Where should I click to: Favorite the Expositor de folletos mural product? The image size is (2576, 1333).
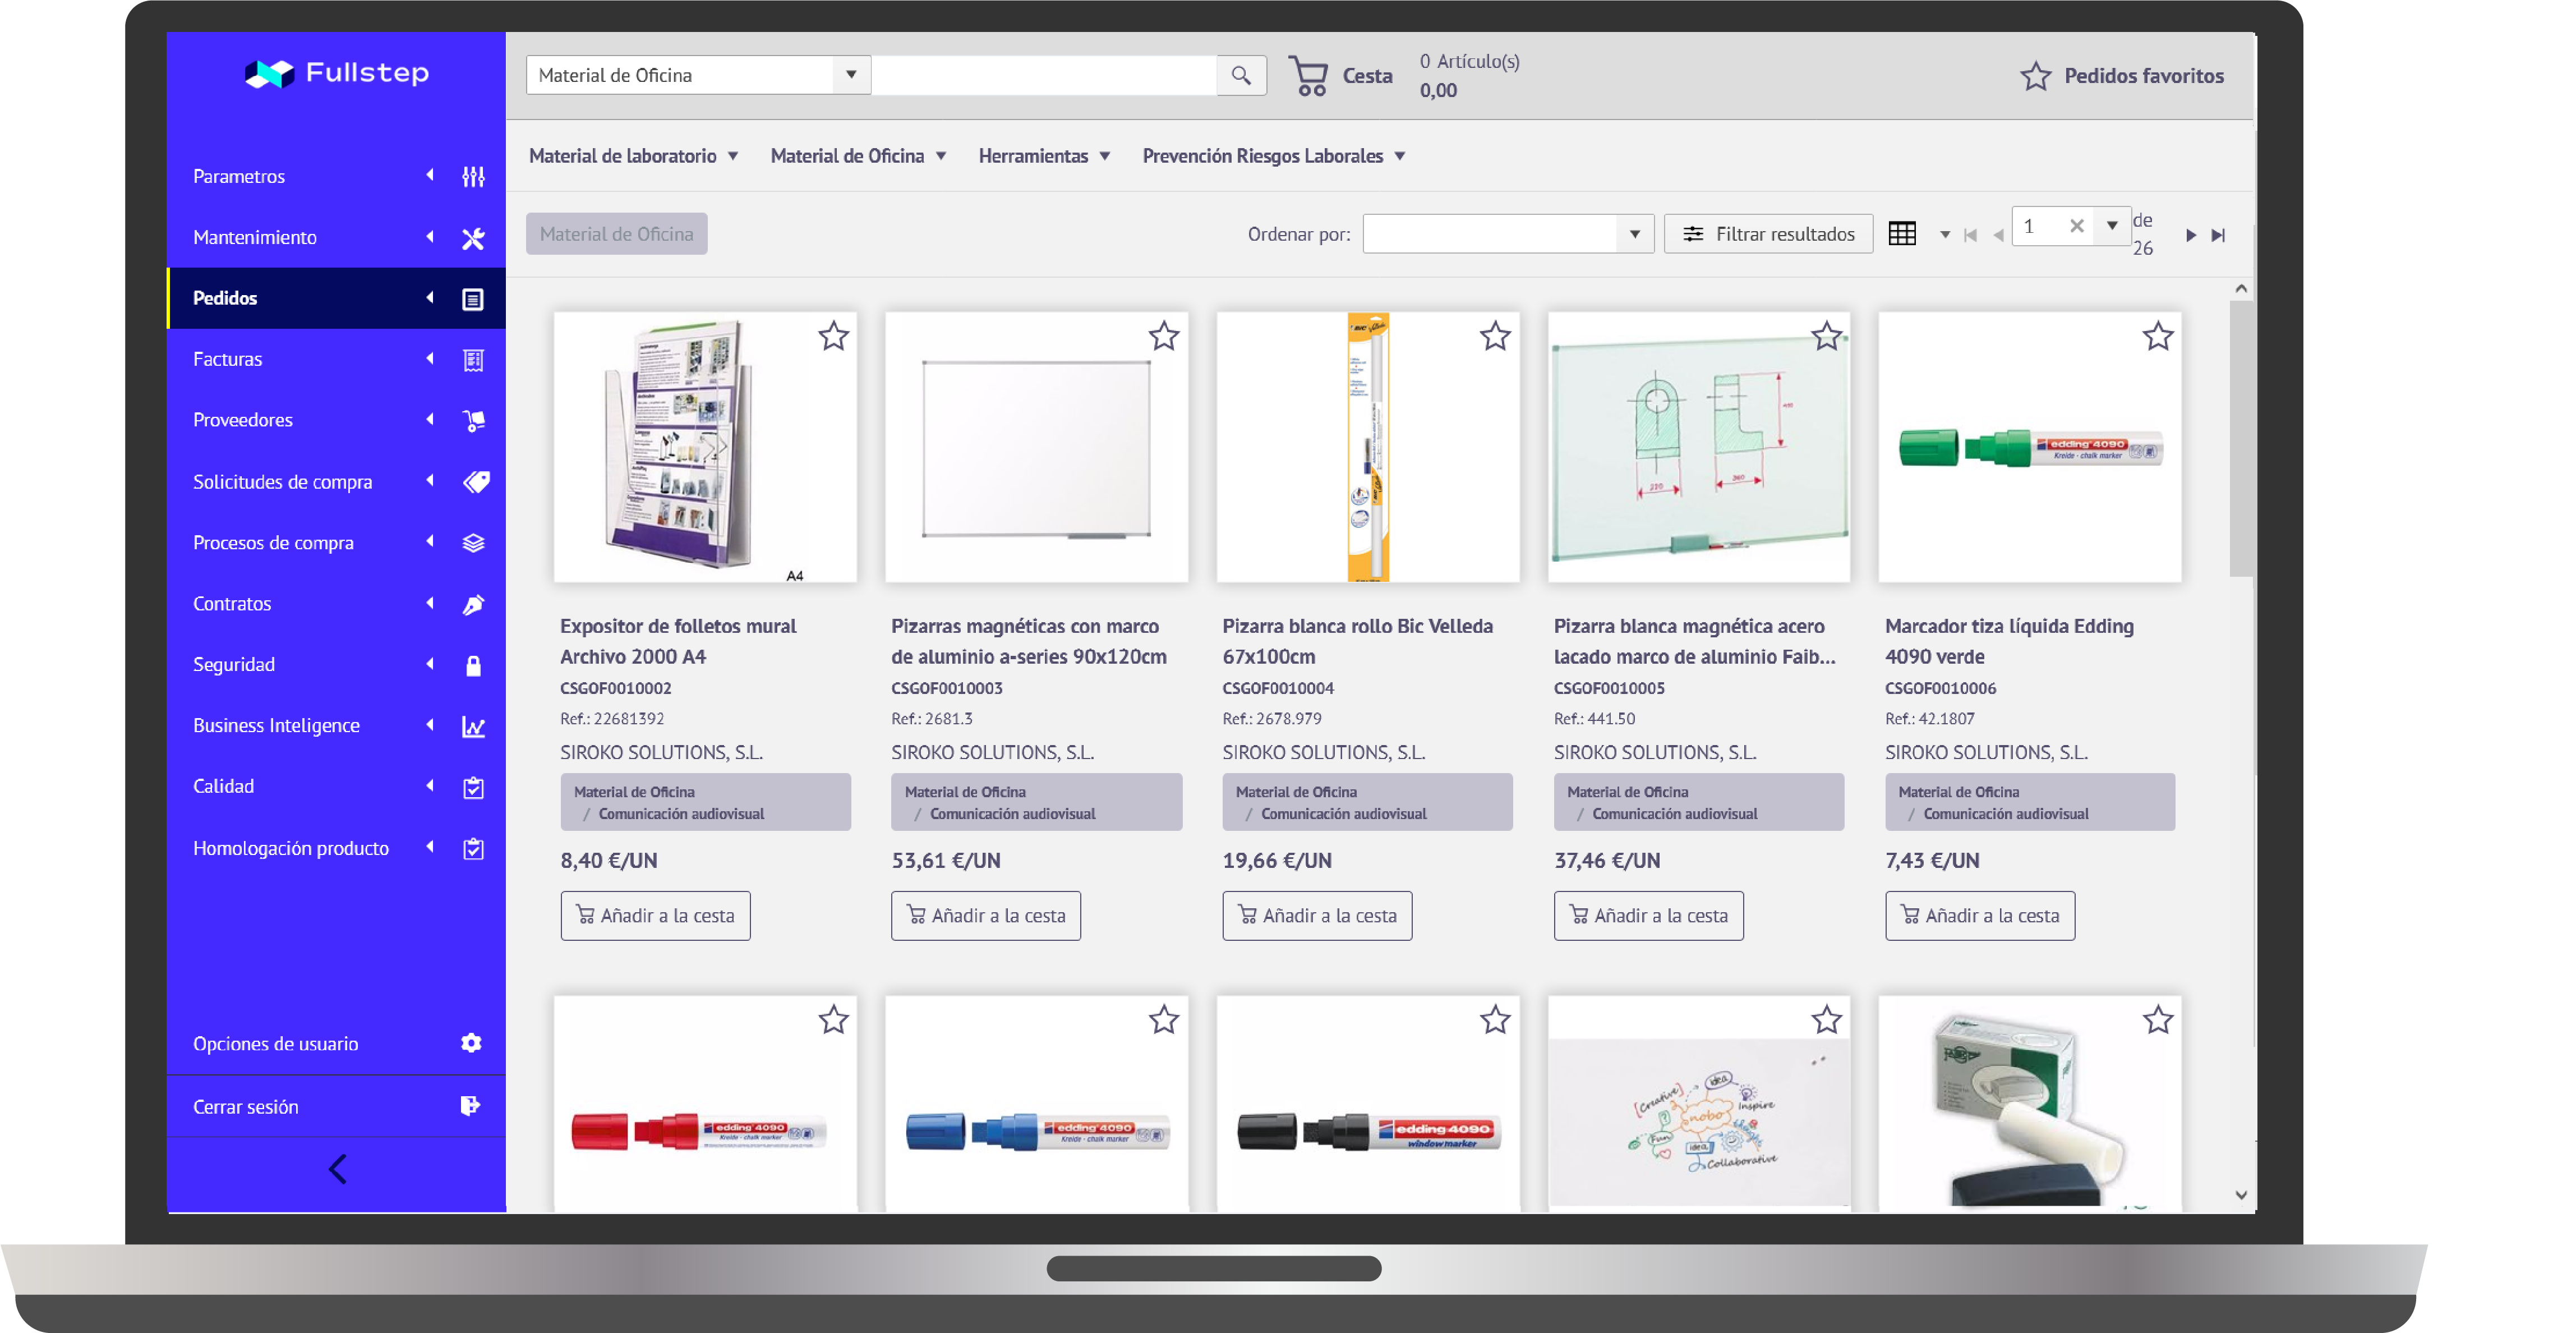pos(833,336)
